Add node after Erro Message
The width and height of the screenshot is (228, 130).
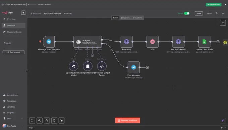coord(147,67)
